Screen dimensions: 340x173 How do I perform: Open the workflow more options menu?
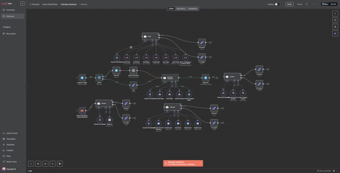(313, 4)
